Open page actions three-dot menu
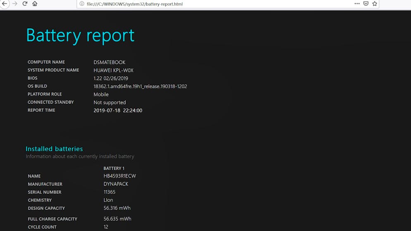 click(357, 4)
